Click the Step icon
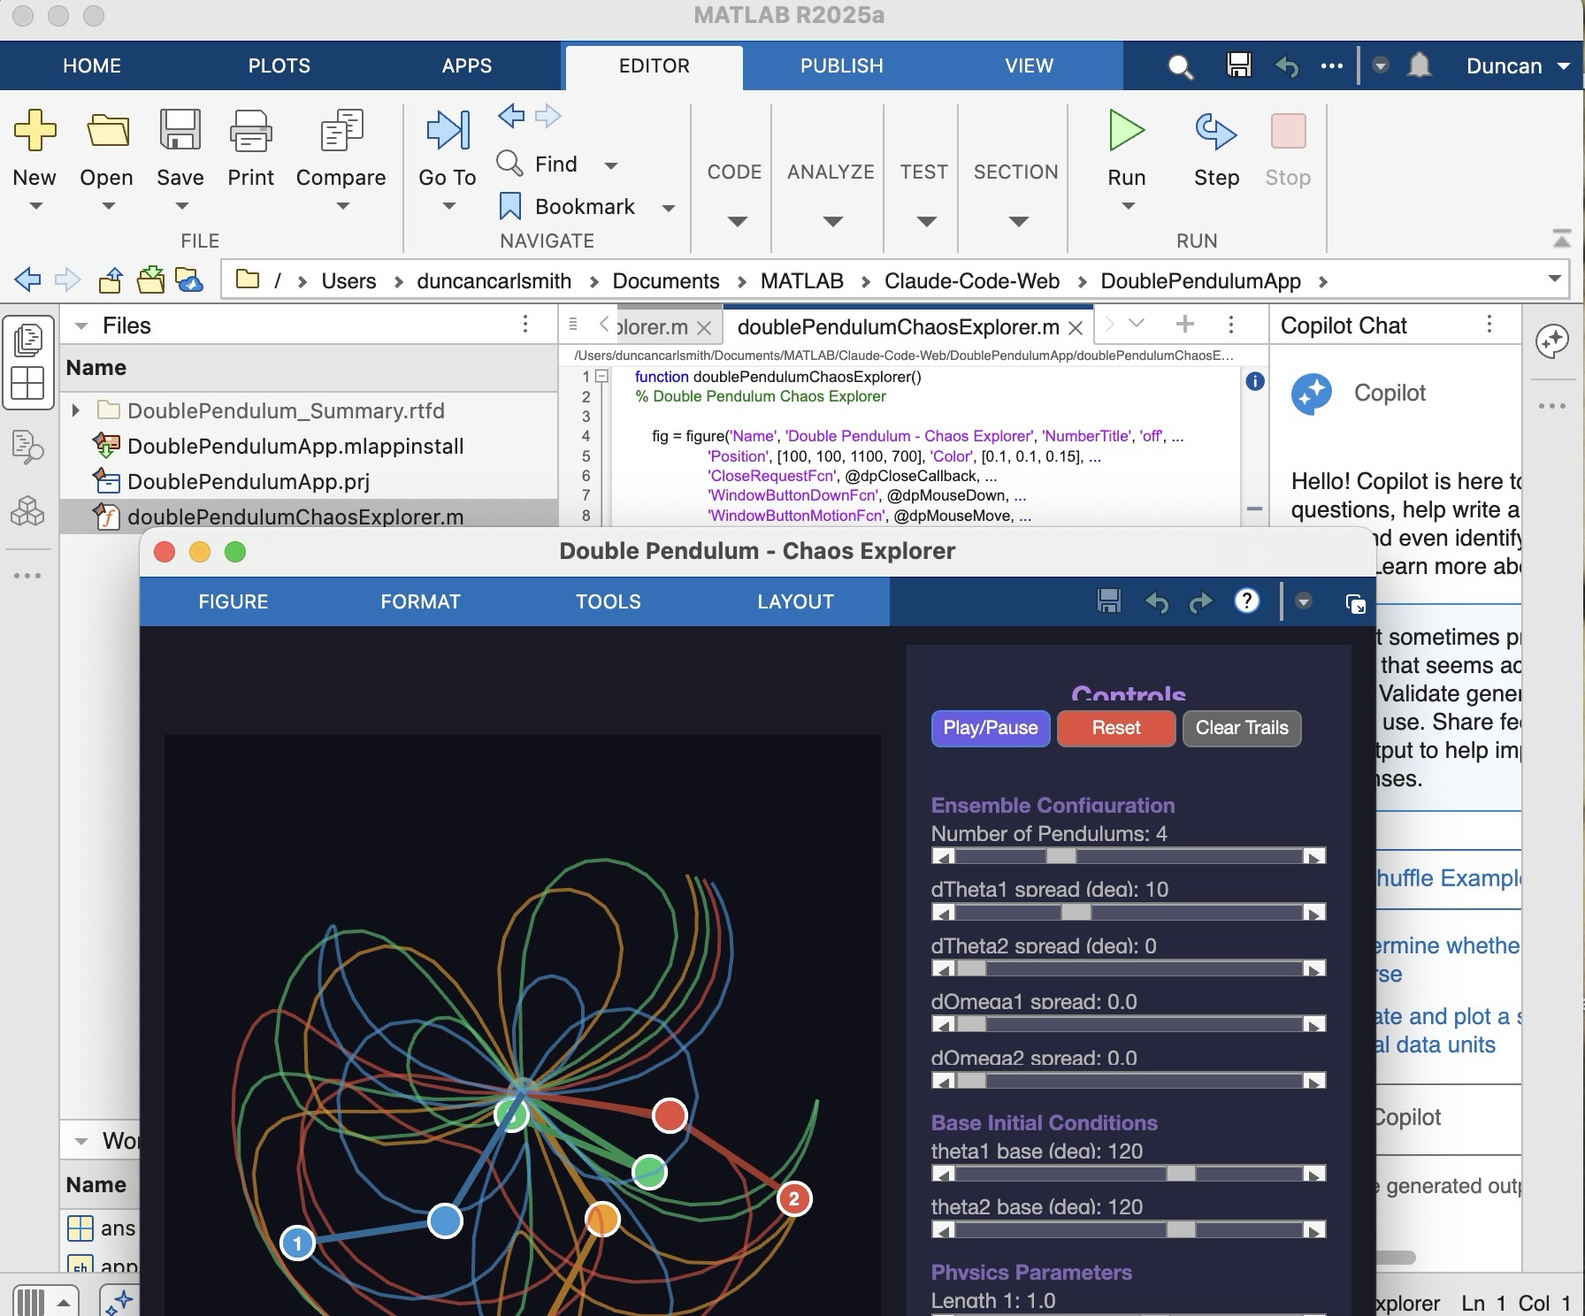 [1216, 131]
